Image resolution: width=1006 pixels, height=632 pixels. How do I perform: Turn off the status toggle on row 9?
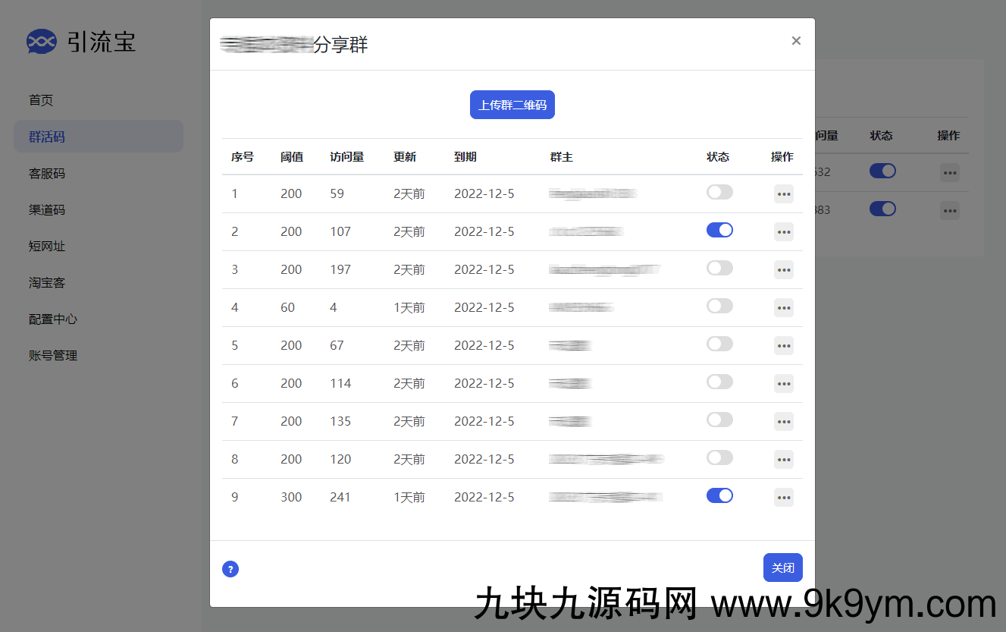[719, 495]
